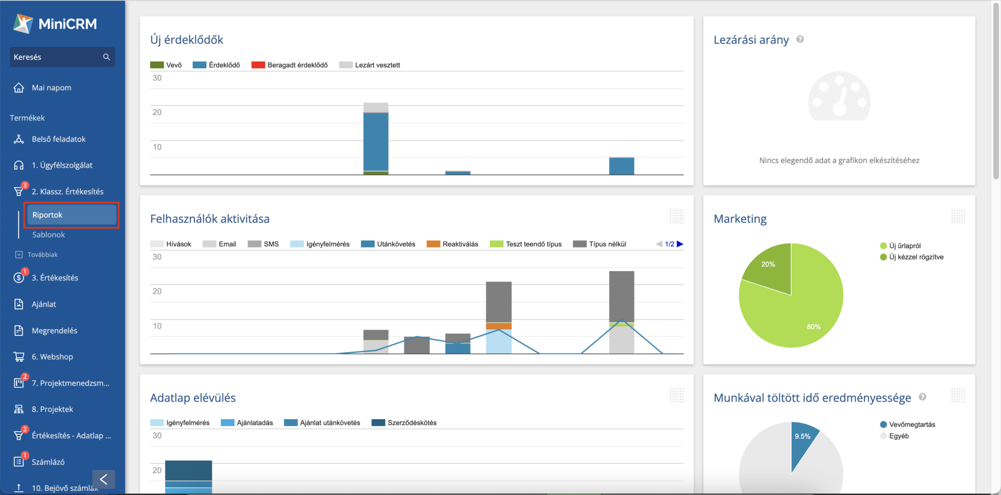This screenshot has height=495, width=1001.
Task: Click drag handle on Marketing widget
Action: 958,216
